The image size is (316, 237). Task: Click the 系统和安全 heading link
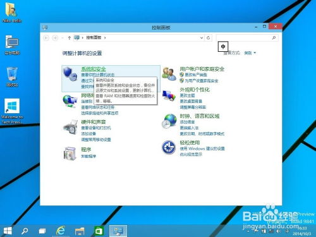(94, 69)
